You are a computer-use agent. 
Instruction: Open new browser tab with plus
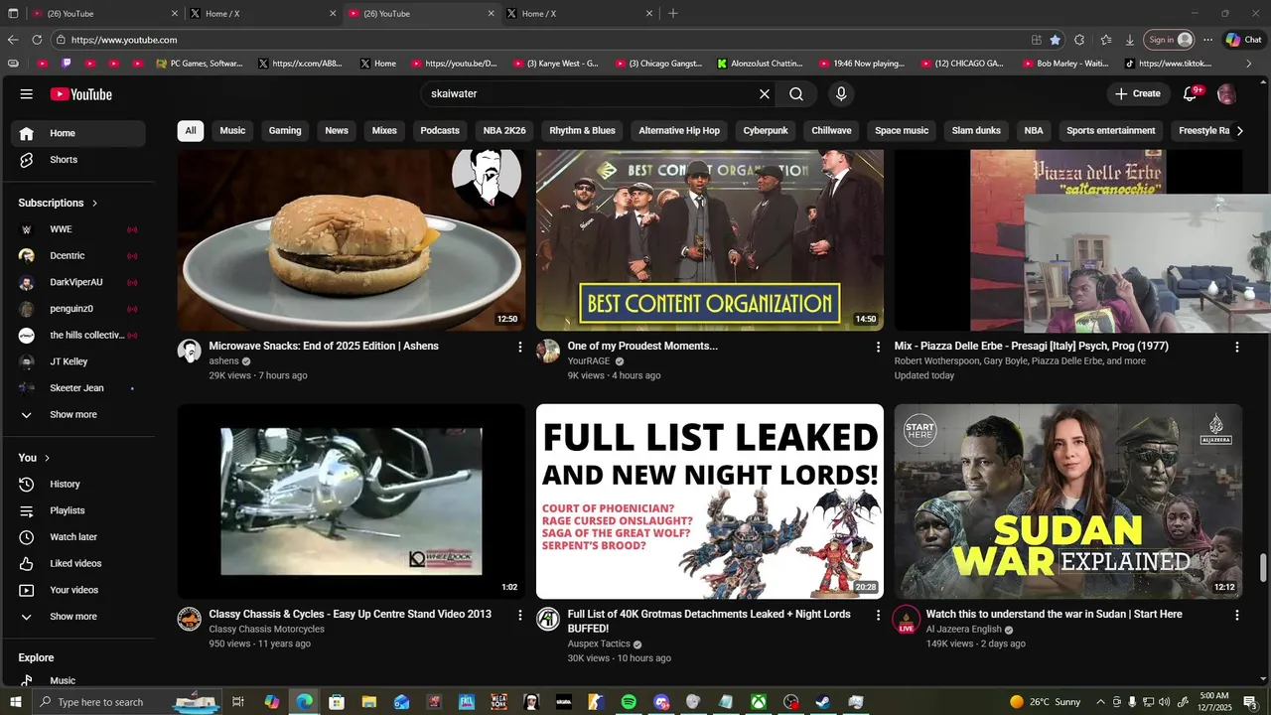(673, 14)
